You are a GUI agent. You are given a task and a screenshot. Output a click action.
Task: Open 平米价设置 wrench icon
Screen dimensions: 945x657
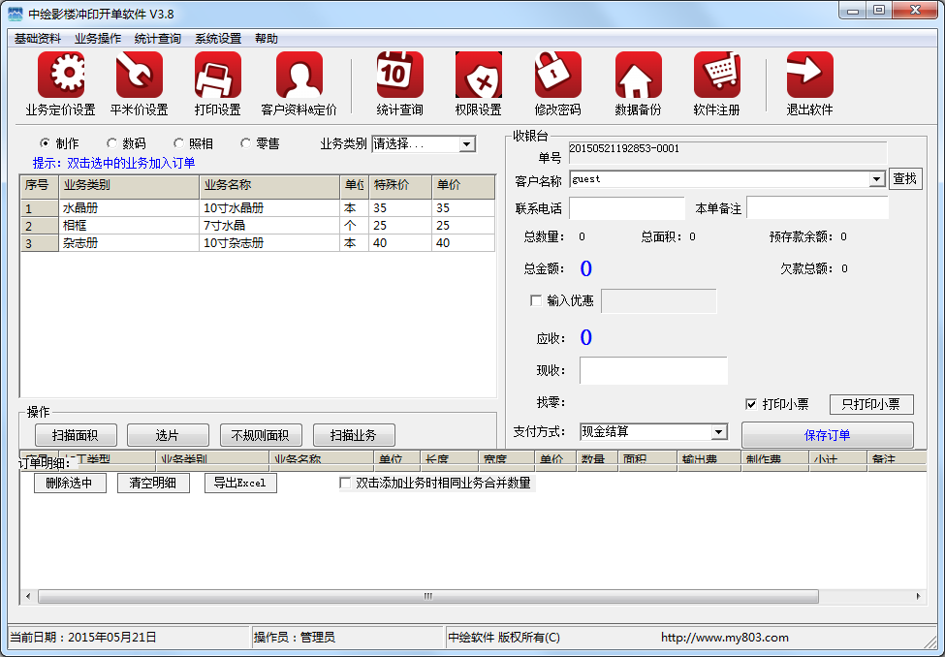(140, 75)
